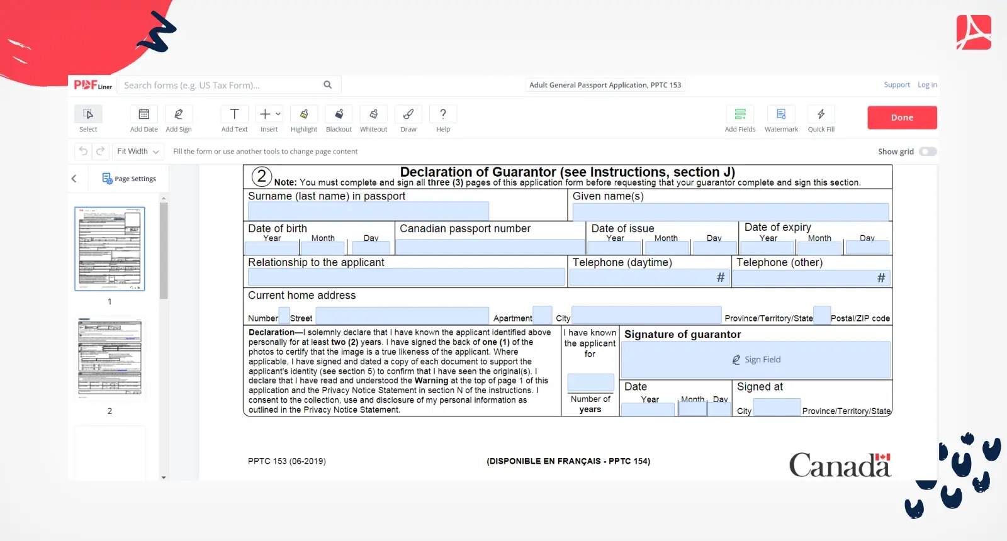Select page 2 thumbnail
1007x541 pixels.
(110, 358)
